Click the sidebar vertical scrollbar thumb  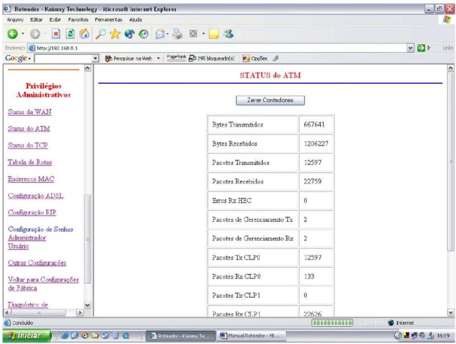[88, 239]
